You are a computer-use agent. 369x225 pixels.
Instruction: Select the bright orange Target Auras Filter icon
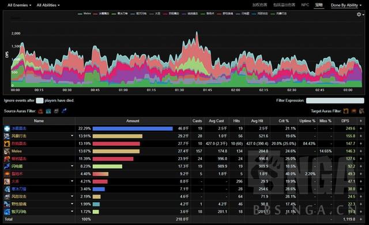346,111
